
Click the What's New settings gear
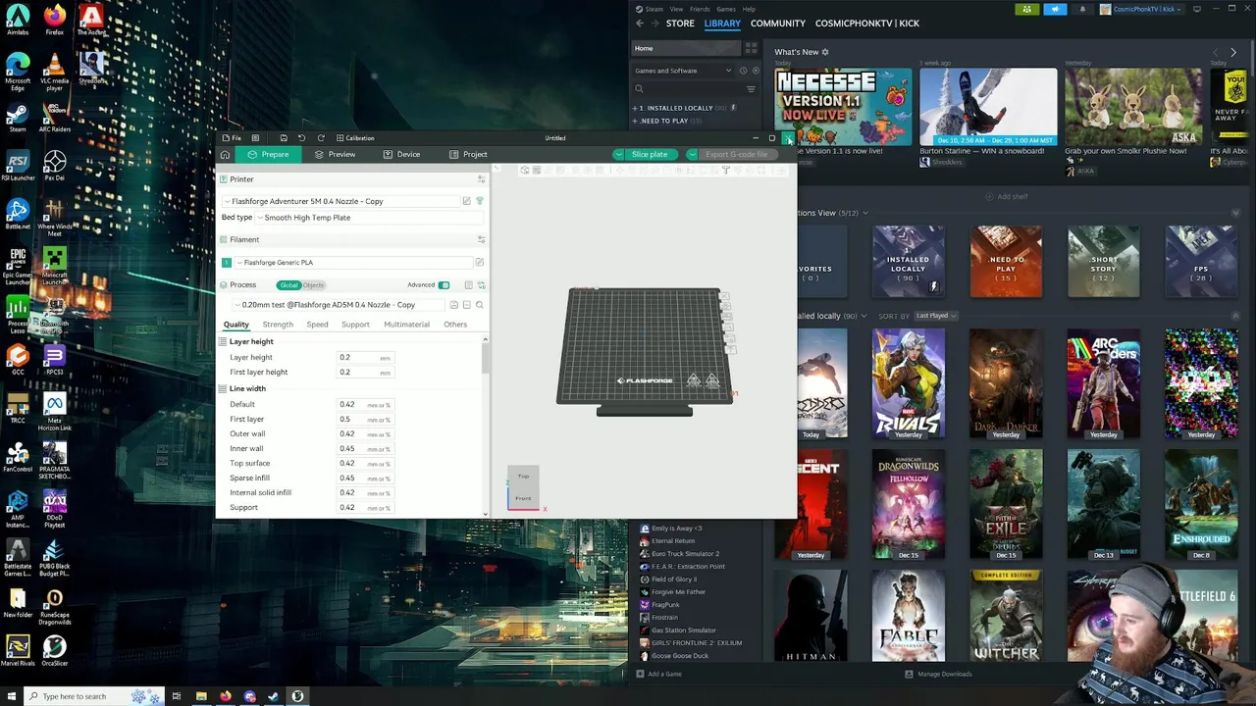coord(825,52)
